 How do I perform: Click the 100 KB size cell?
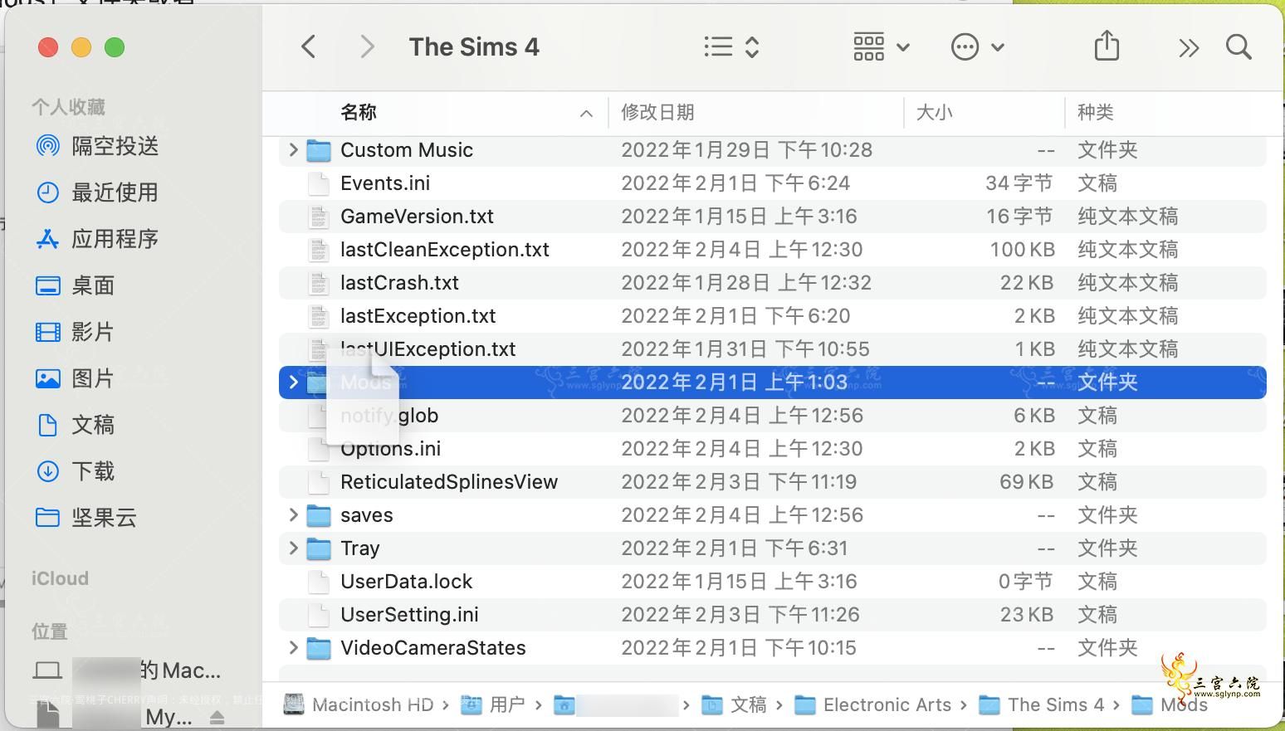tap(1022, 250)
